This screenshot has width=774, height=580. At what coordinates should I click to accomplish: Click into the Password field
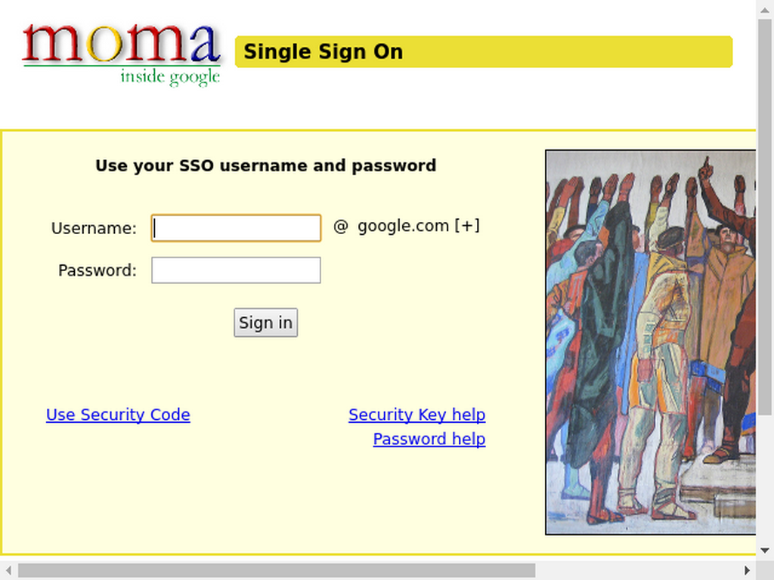236,270
